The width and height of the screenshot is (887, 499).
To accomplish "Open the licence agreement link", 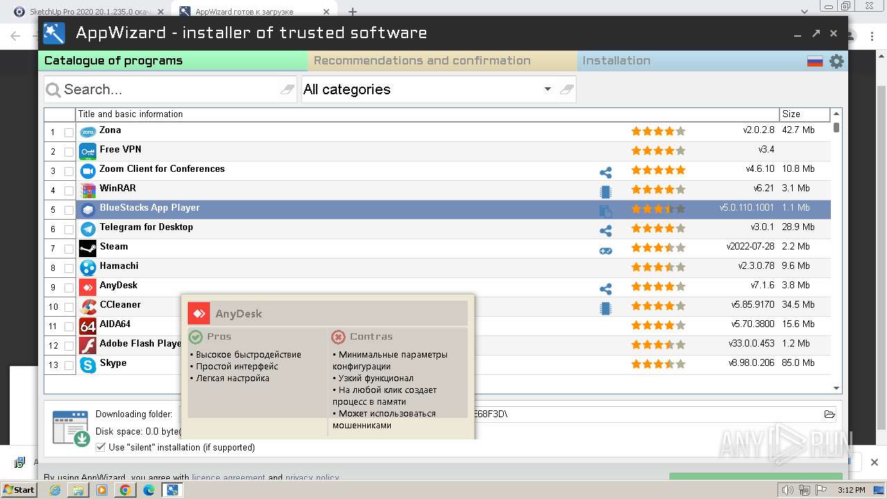I will [x=229, y=478].
